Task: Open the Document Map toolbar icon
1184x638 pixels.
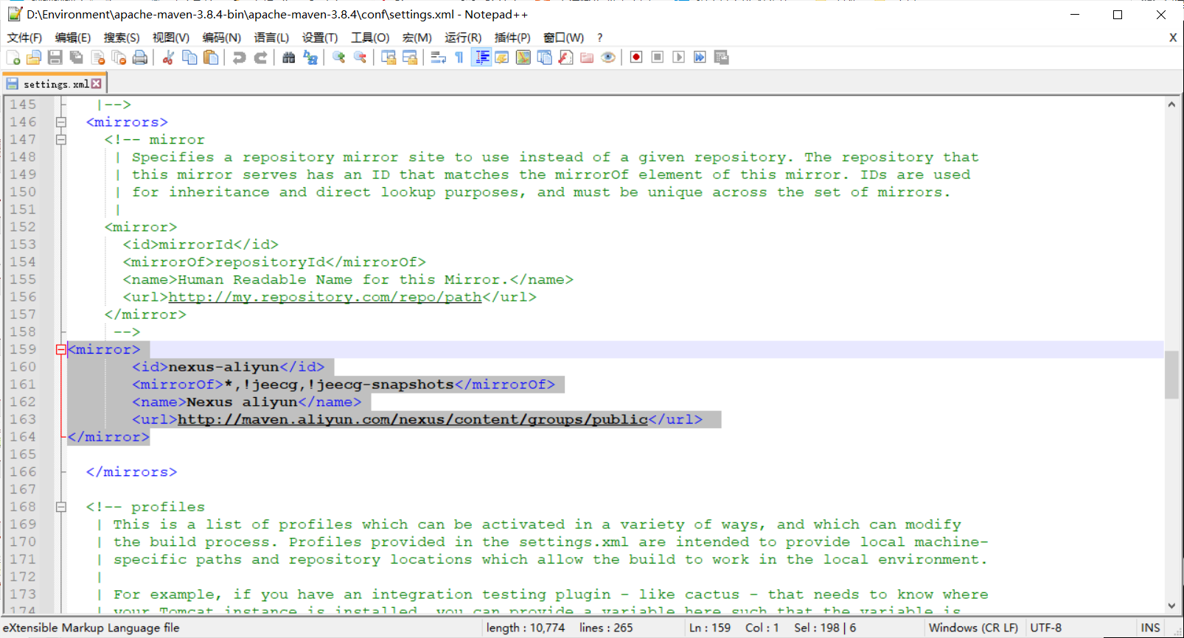Action: coord(523,57)
